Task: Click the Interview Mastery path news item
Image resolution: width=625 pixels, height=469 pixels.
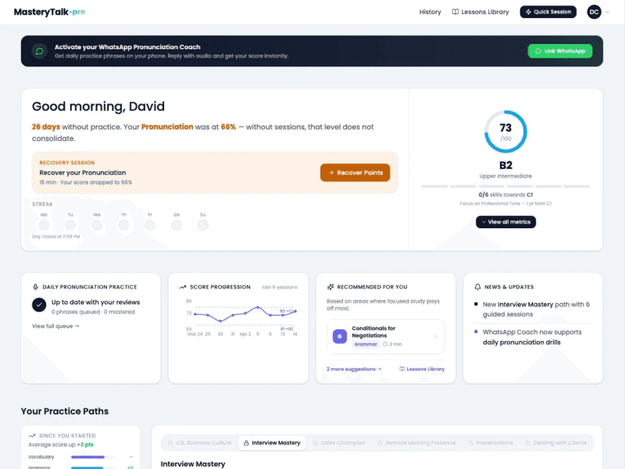Action: point(532,309)
